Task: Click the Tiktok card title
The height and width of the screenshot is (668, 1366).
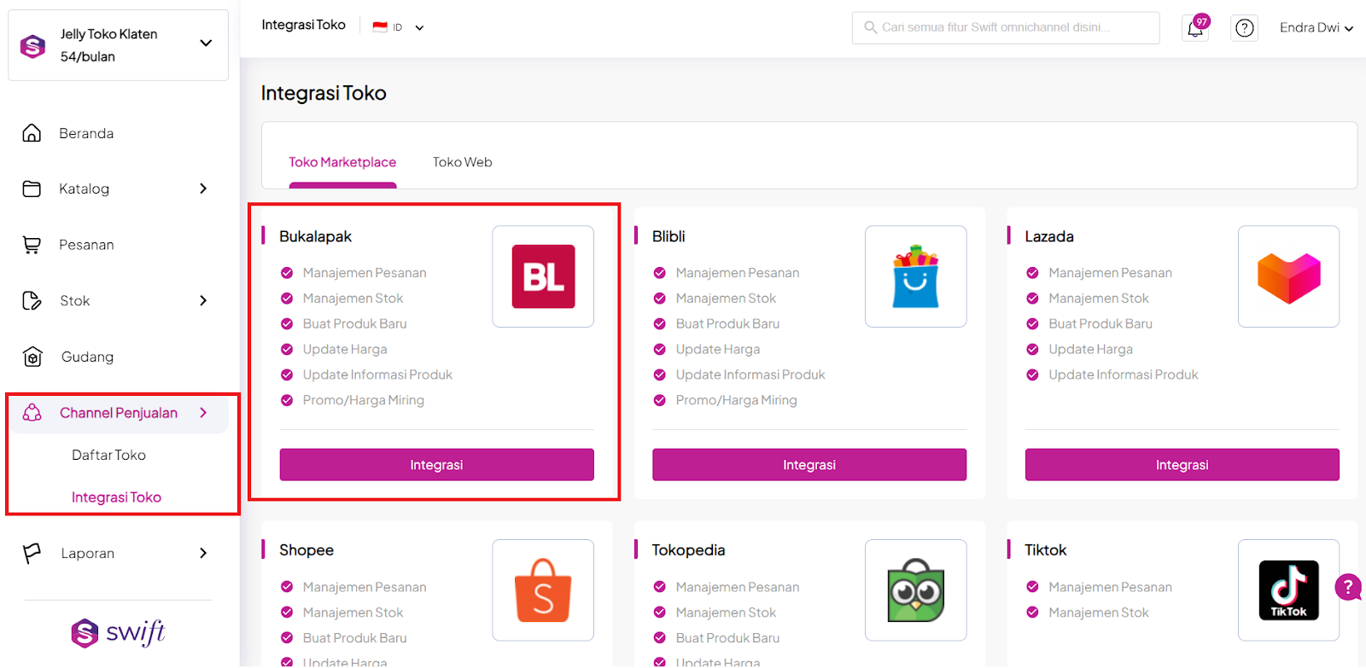Action: coord(1046,550)
